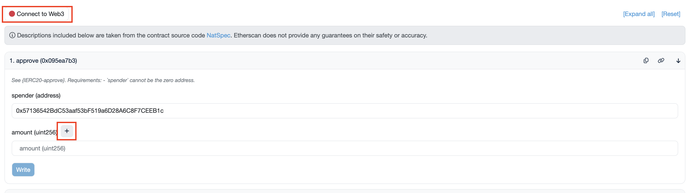Click the 'spender (address)' label
The width and height of the screenshot is (695, 193).
pos(36,95)
